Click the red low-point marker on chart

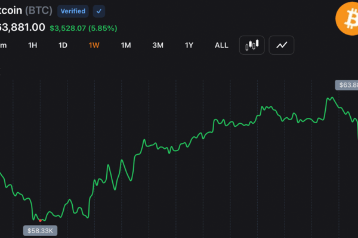click(40, 221)
